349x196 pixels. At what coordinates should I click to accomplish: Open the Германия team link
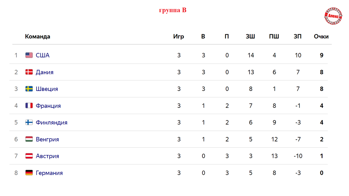tap(49, 173)
